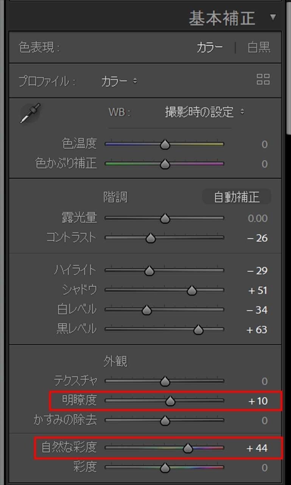Screen dimensions: 291x485
Task: Click the ハイライト slider handle
Action: (150, 271)
